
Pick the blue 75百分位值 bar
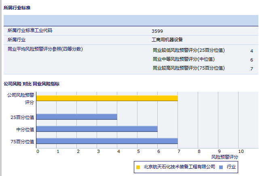click(107, 141)
